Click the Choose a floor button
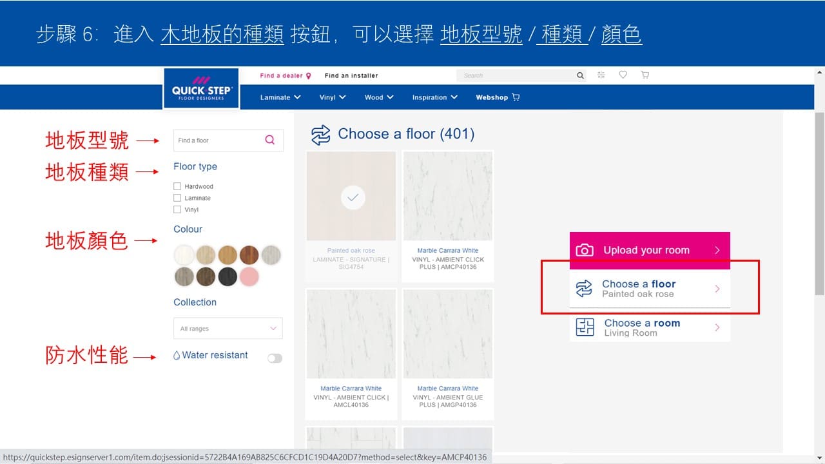Viewport: 825px width, 464px height. 649,289
